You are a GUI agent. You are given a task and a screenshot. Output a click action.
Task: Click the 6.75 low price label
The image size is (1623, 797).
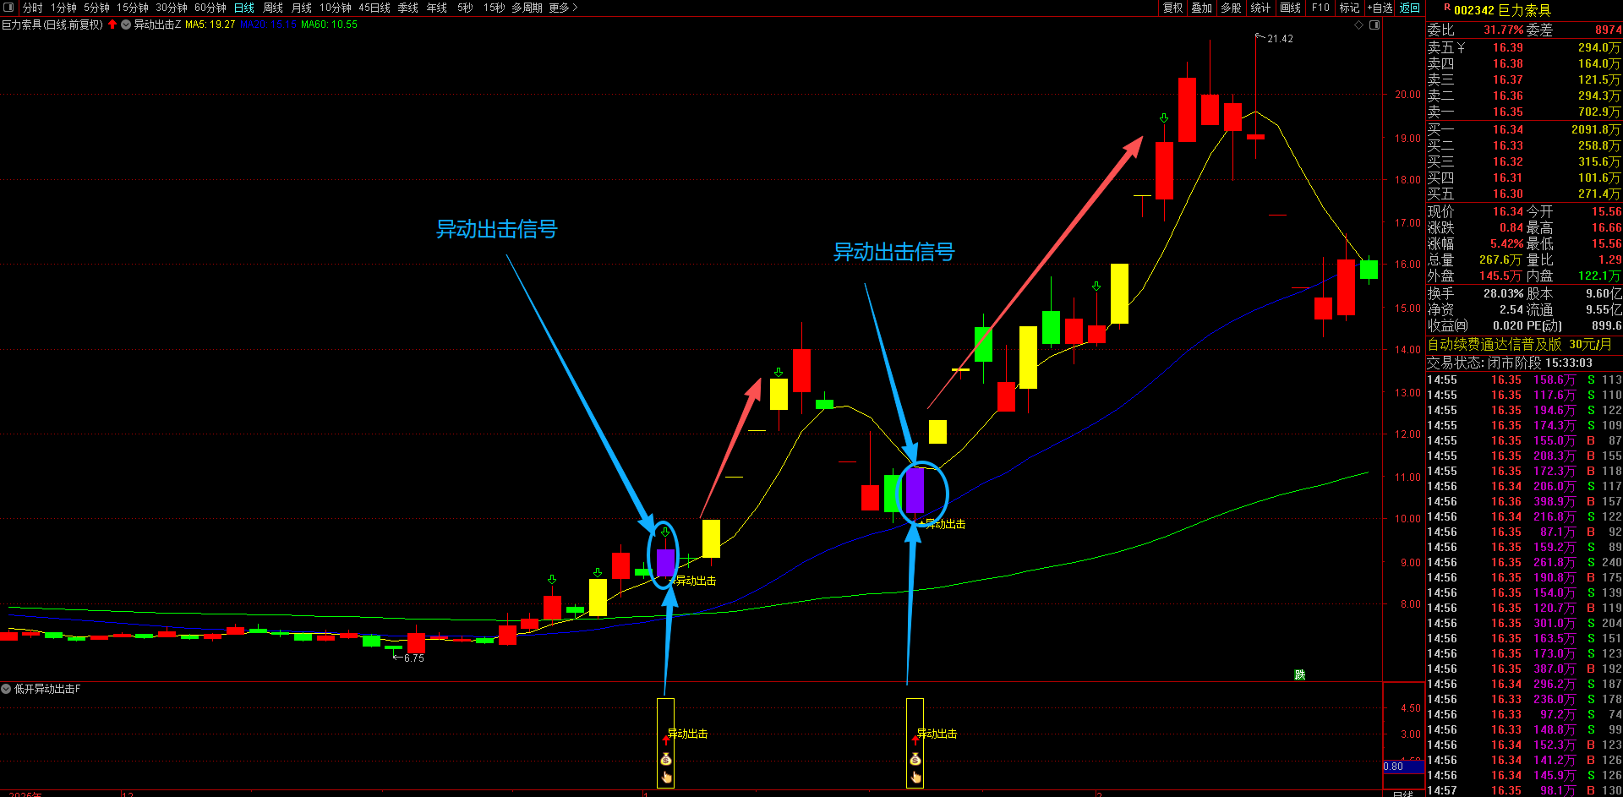tap(413, 658)
